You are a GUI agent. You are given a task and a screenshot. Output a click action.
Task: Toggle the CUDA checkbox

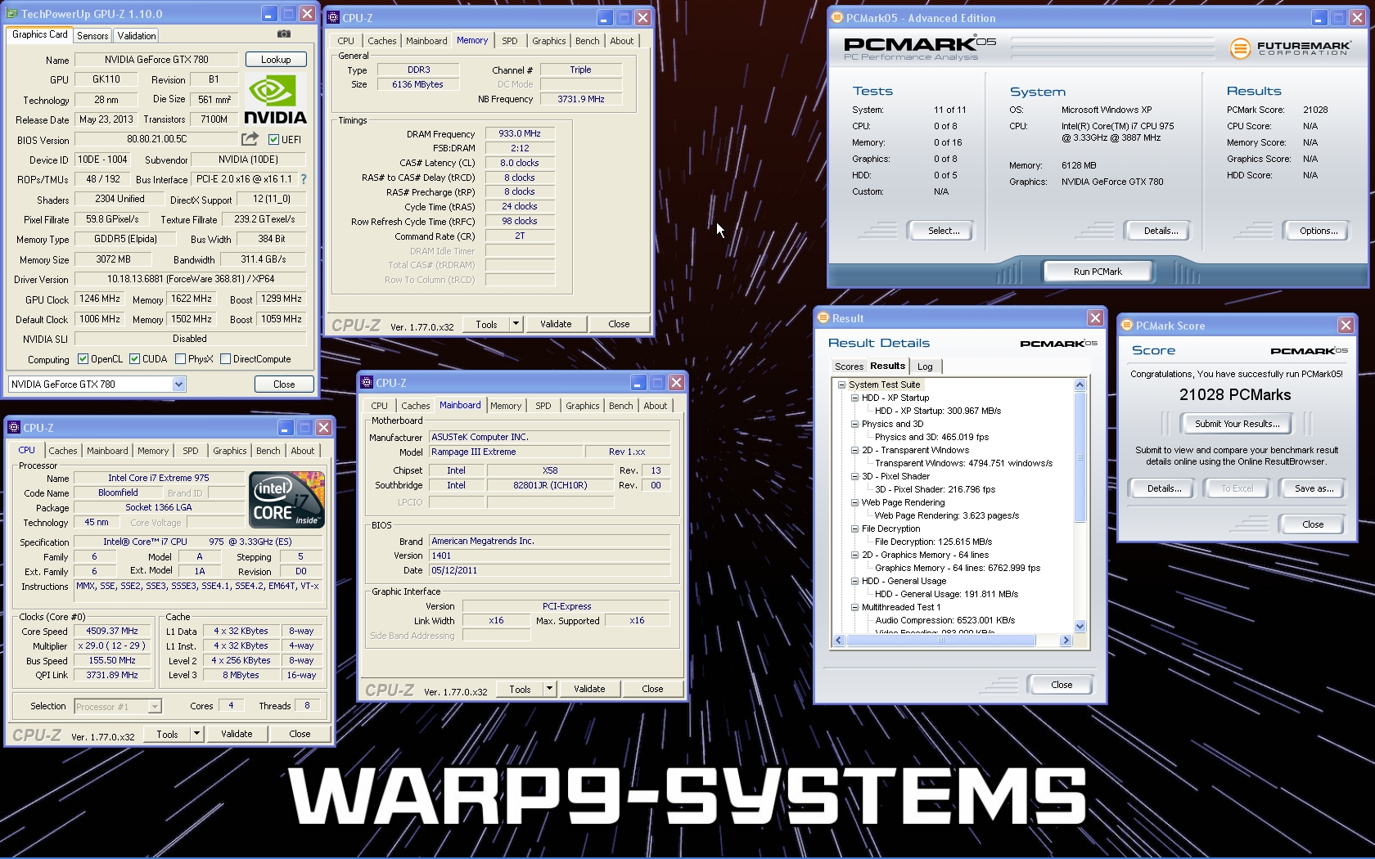[x=134, y=358]
